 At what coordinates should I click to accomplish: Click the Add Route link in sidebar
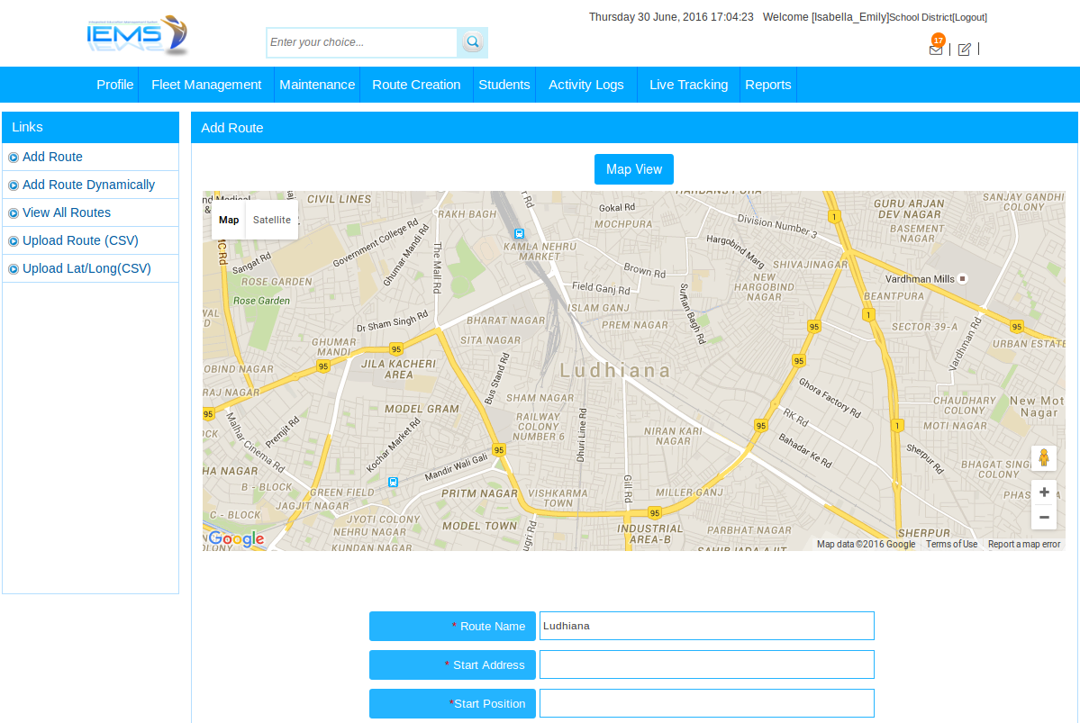tap(52, 157)
